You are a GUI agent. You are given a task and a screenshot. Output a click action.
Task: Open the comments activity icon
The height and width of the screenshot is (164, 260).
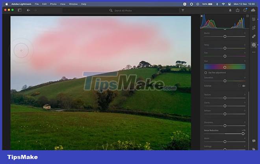pos(254,141)
